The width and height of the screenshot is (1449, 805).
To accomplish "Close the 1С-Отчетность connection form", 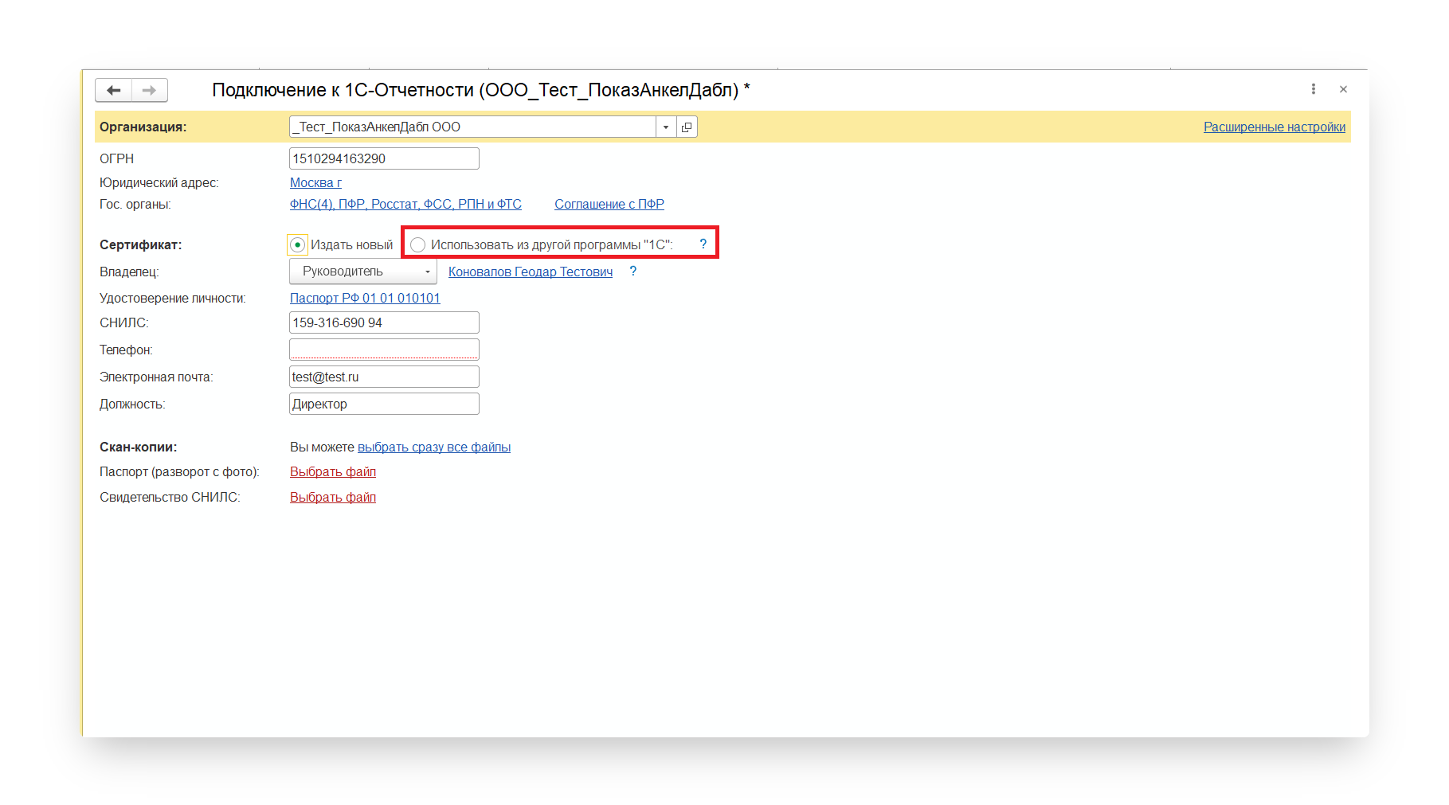I will 1343,89.
